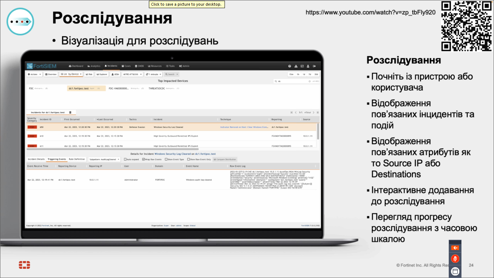
Task: Click the UEBA button
Action: pyautogui.click(x=115, y=74)
